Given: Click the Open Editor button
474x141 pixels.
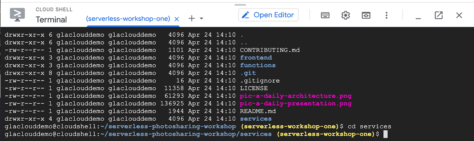Looking at the screenshot, I should tap(268, 15).
